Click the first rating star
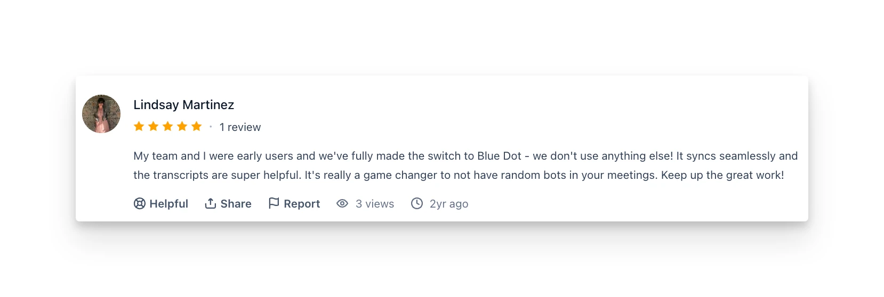The image size is (884, 297). (x=139, y=127)
